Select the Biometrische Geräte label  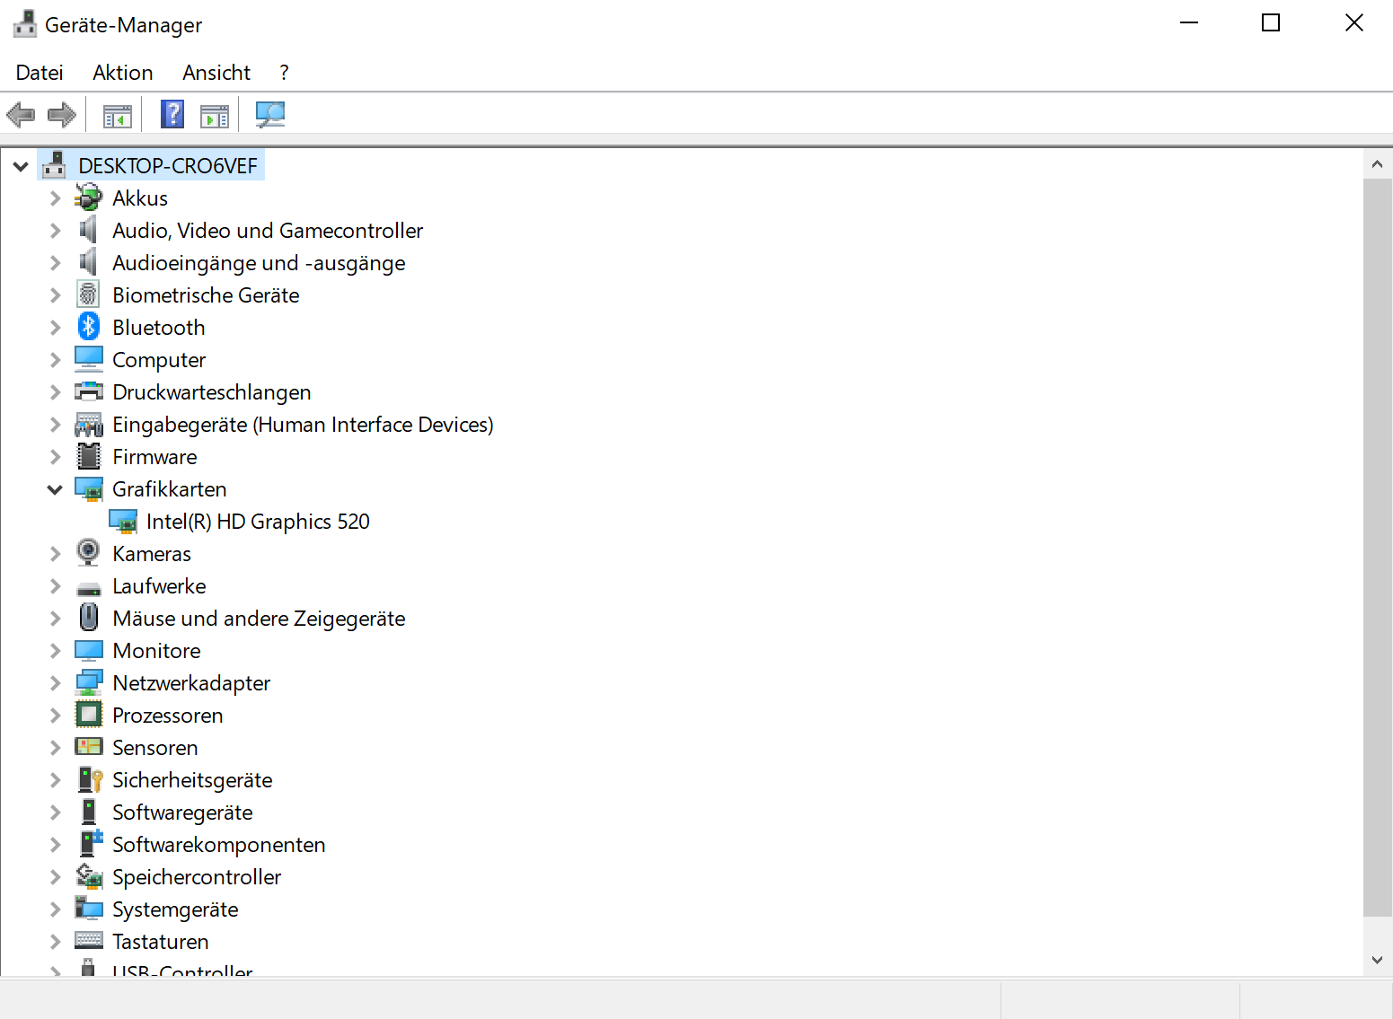pyautogui.click(x=206, y=295)
